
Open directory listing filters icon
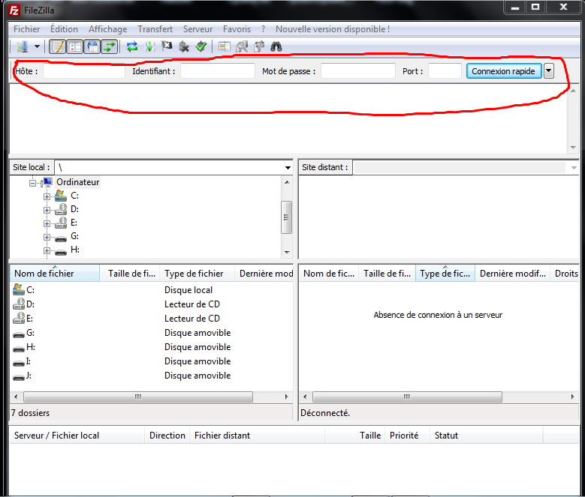tap(225, 46)
